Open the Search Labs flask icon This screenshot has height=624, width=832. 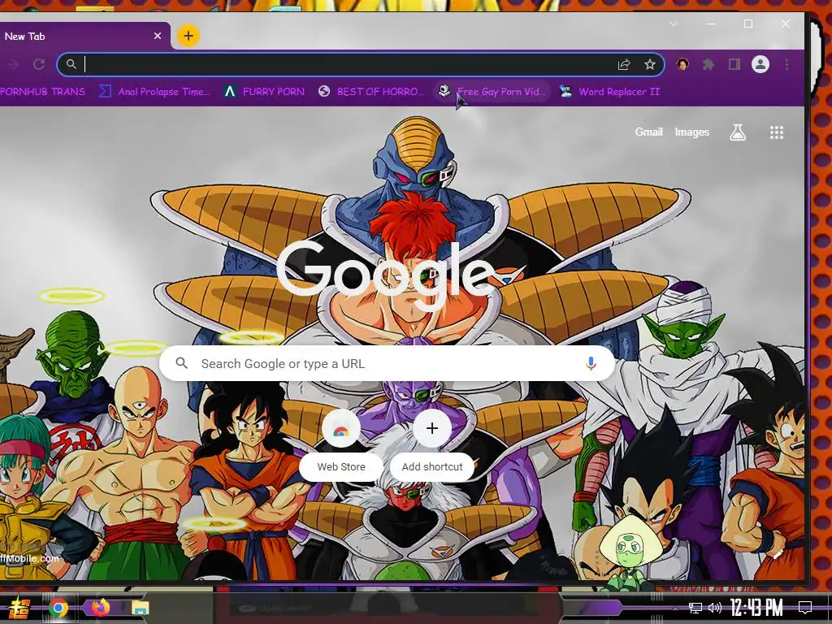coord(738,132)
